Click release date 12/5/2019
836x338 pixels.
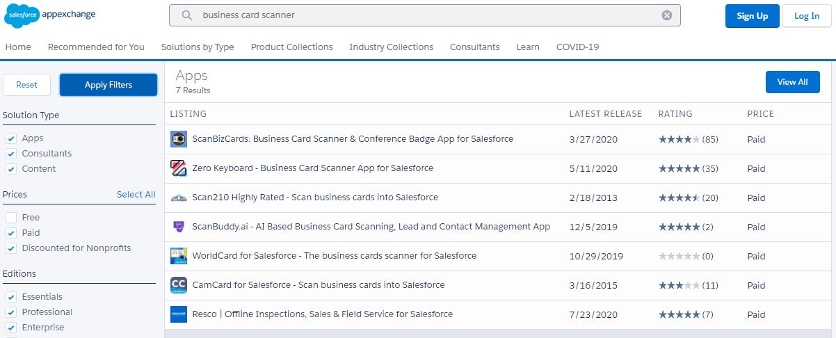pos(593,227)
